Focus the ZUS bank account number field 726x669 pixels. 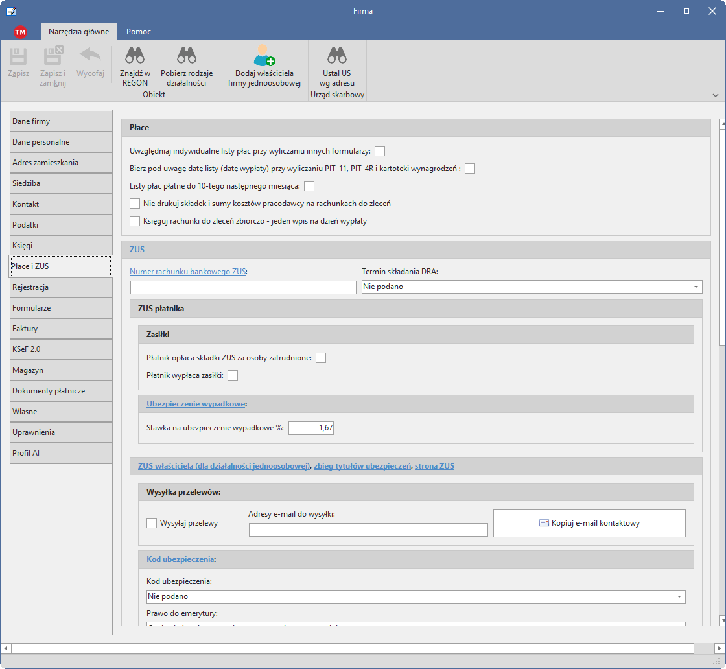click(243, 287)
